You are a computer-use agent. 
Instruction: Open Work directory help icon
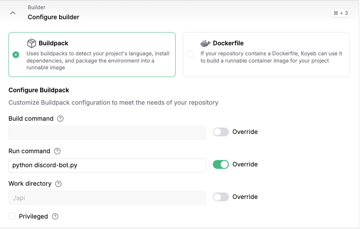coord(58,184)
